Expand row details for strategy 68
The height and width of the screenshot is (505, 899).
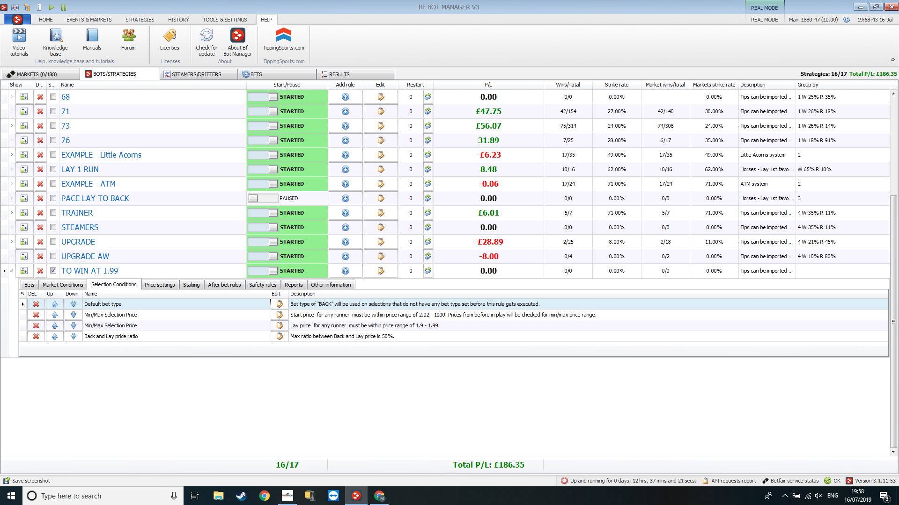[12, 97]
